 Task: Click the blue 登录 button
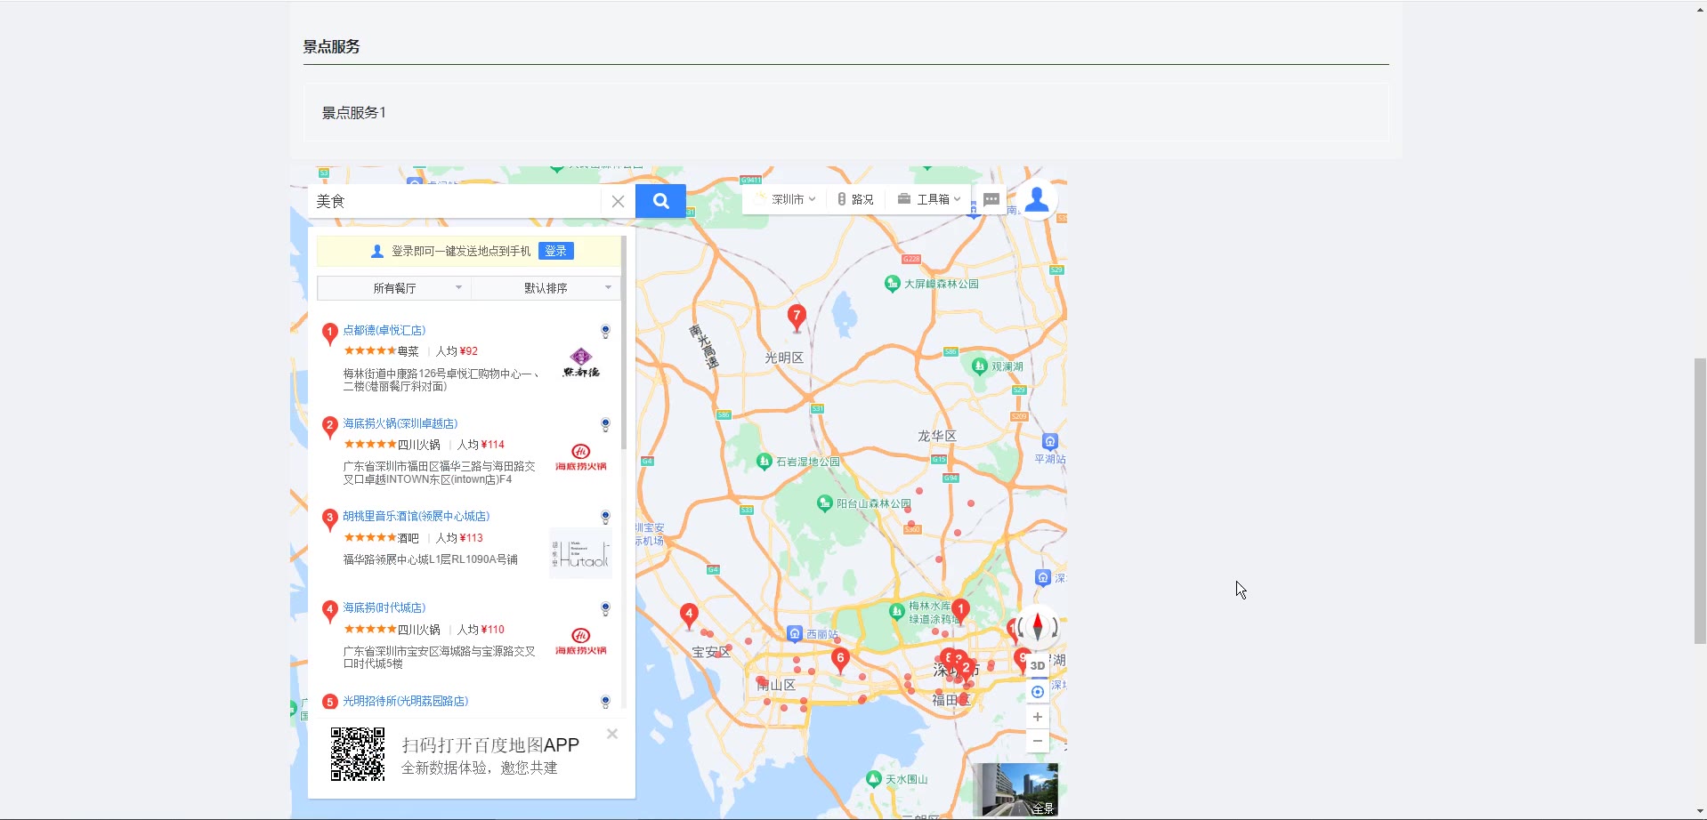tap(556, 251)
